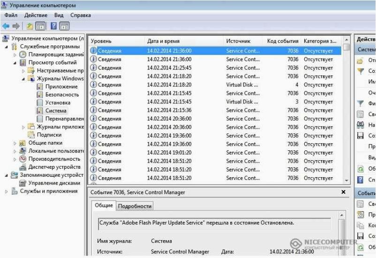This screenshot has width=376, height=258.
Task: Click the blue Back arrow toolbar icon
Action: click(x=6, y=26)
